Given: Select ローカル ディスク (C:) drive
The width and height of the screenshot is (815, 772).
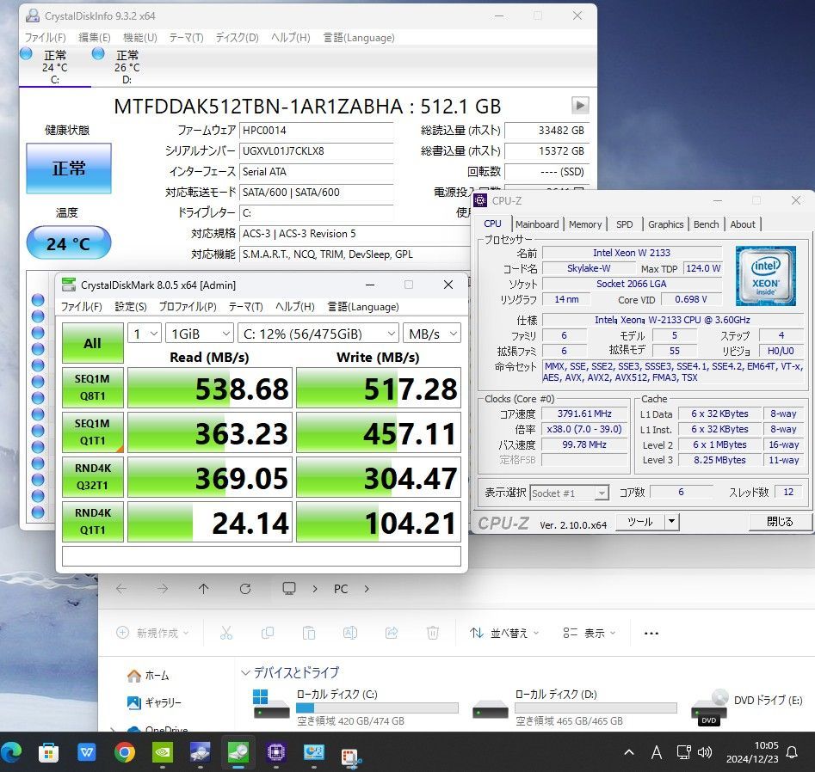Looking at the screenshot, I should pyautogui.click(x=355, y=706).
